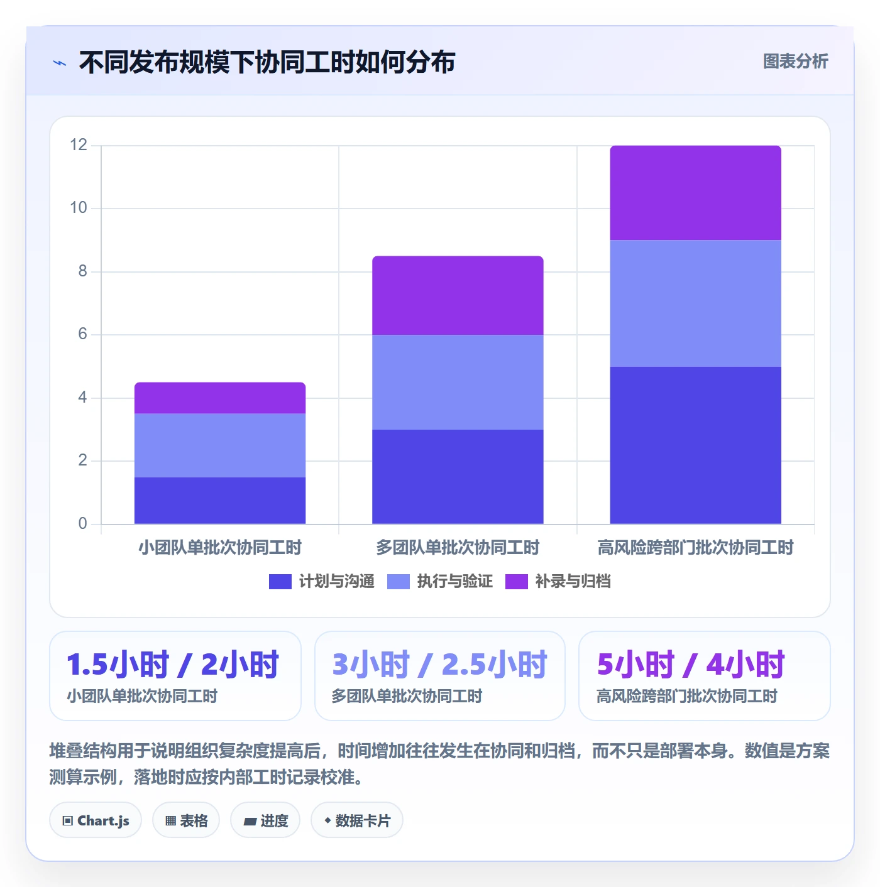Click the y-axis tick label "6"

click(82, 334)
